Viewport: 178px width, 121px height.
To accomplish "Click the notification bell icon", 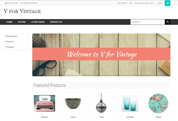I will pyautogui.click(x=131, y=3).
